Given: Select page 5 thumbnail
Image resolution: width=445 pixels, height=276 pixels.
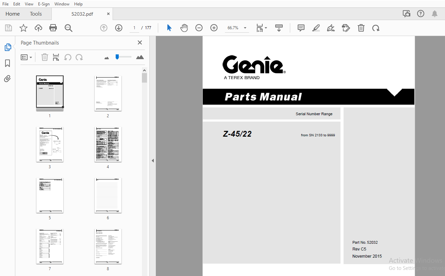Looking at the screenshot, I should pos(50,195).
